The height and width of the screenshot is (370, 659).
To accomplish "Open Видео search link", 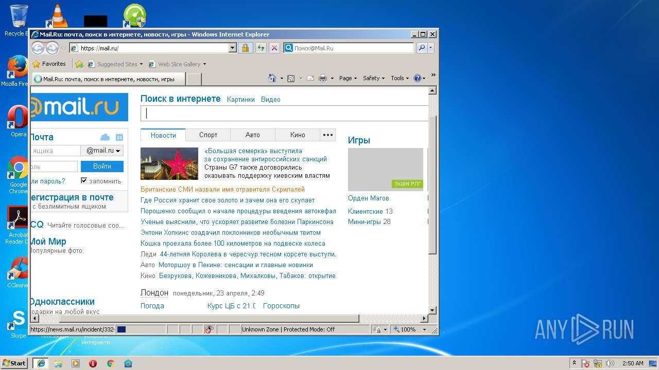I will point(271,100).
